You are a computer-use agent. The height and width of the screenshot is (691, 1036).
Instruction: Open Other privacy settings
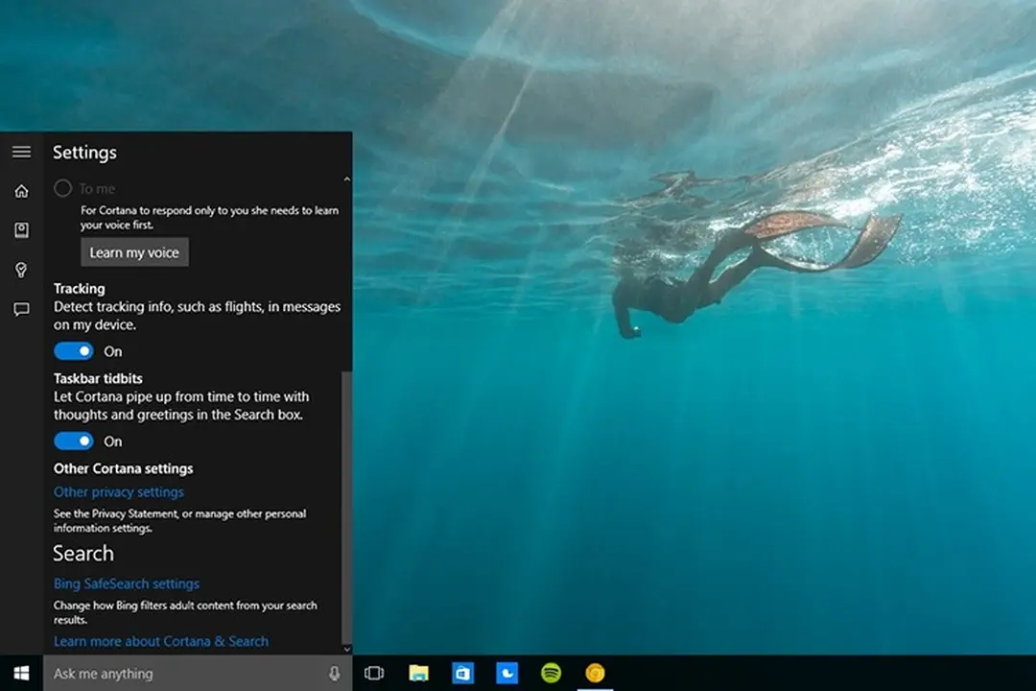tap(117, 491)
